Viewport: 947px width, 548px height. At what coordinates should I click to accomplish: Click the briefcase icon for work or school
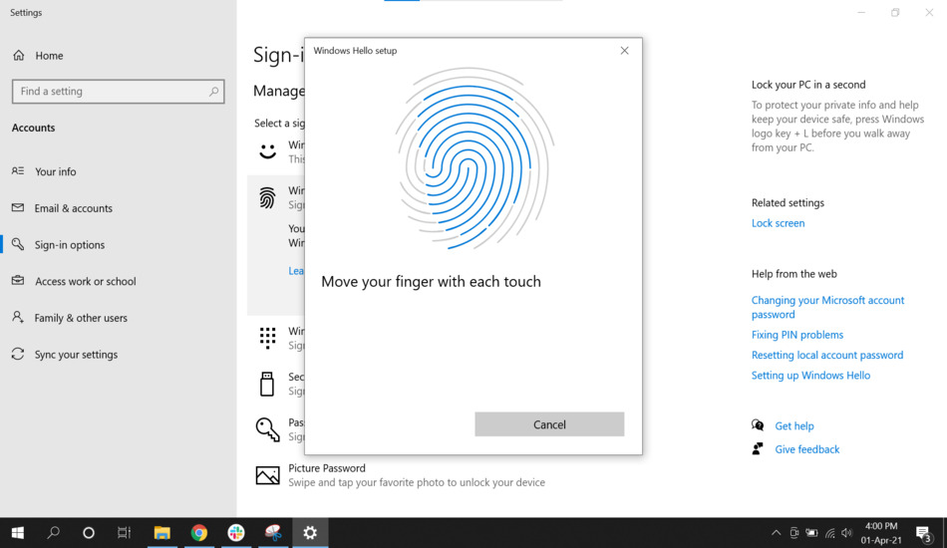[x=18, y=281]
